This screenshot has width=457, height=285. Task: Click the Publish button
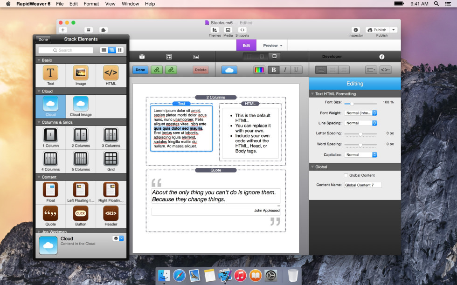click(377, 30)
